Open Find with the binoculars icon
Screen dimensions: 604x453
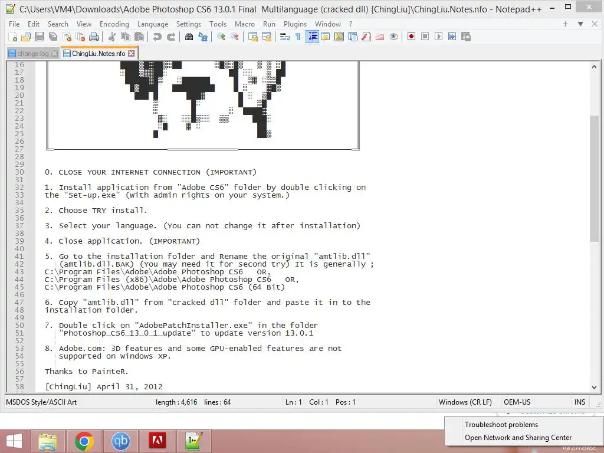coord(189,37)
